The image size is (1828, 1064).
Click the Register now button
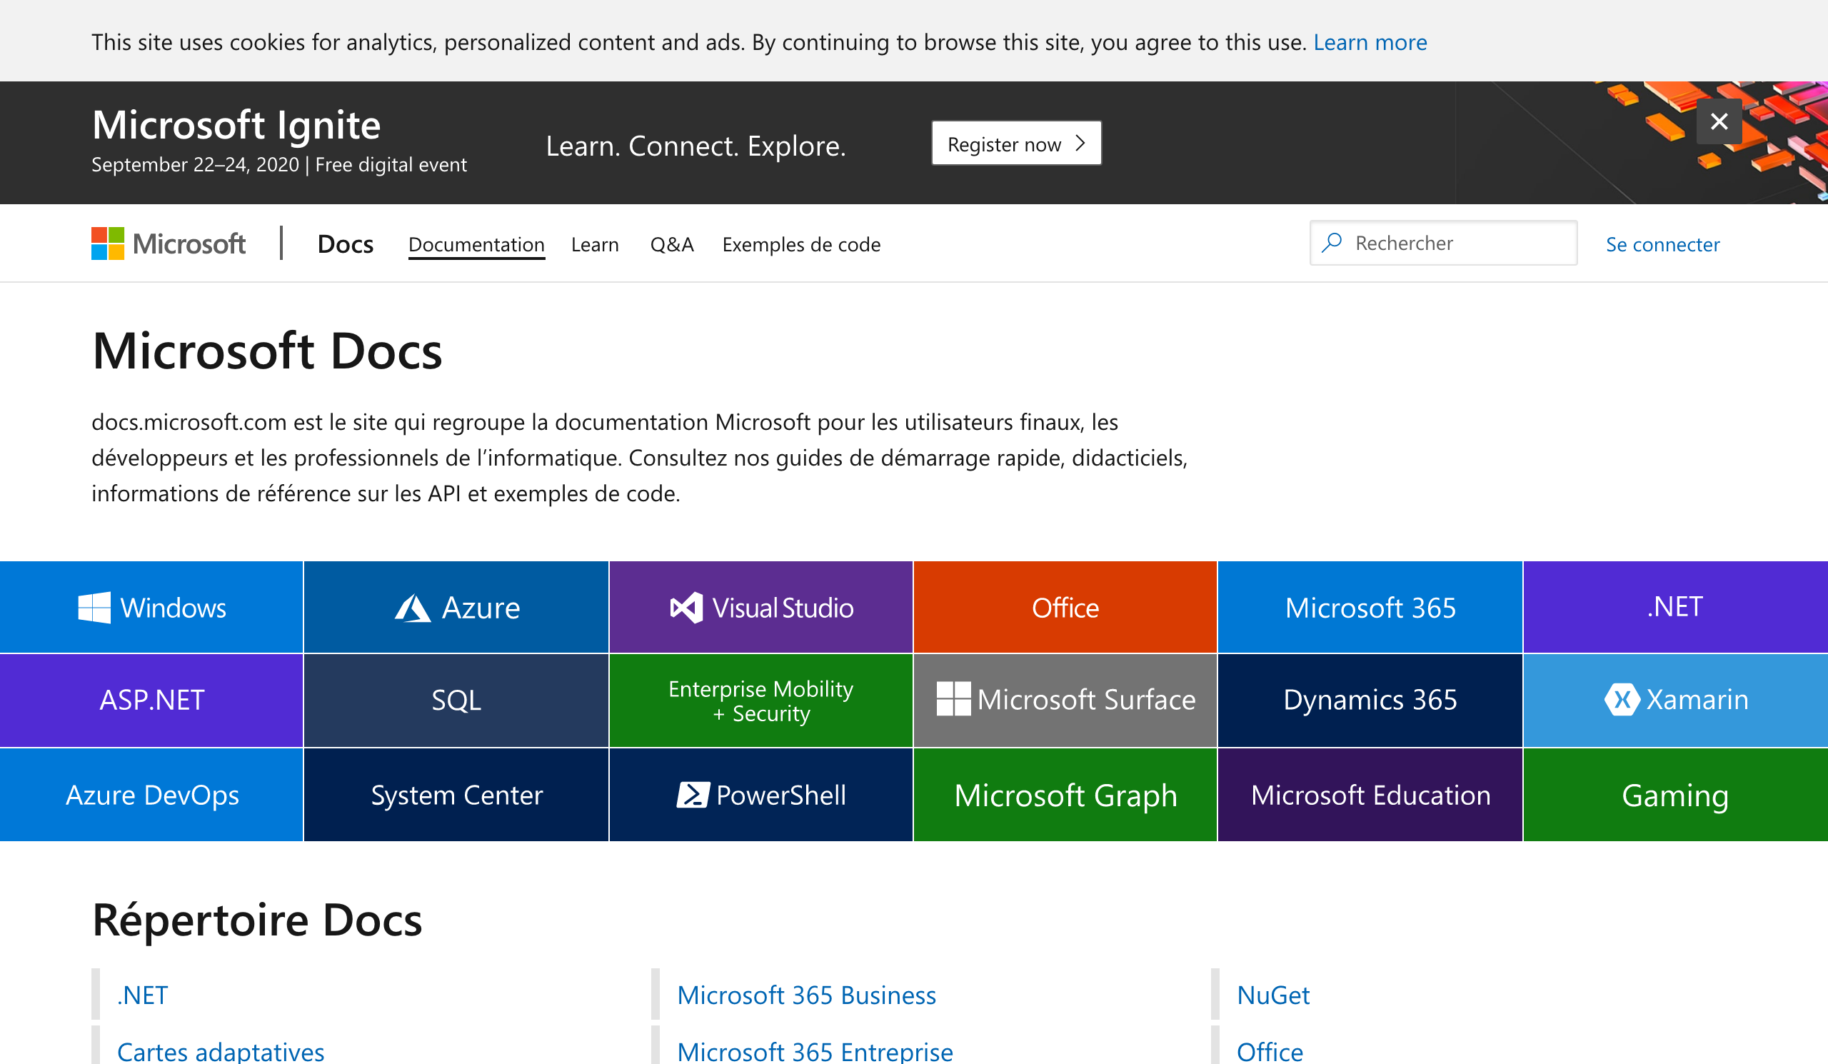coord(1016,143)
